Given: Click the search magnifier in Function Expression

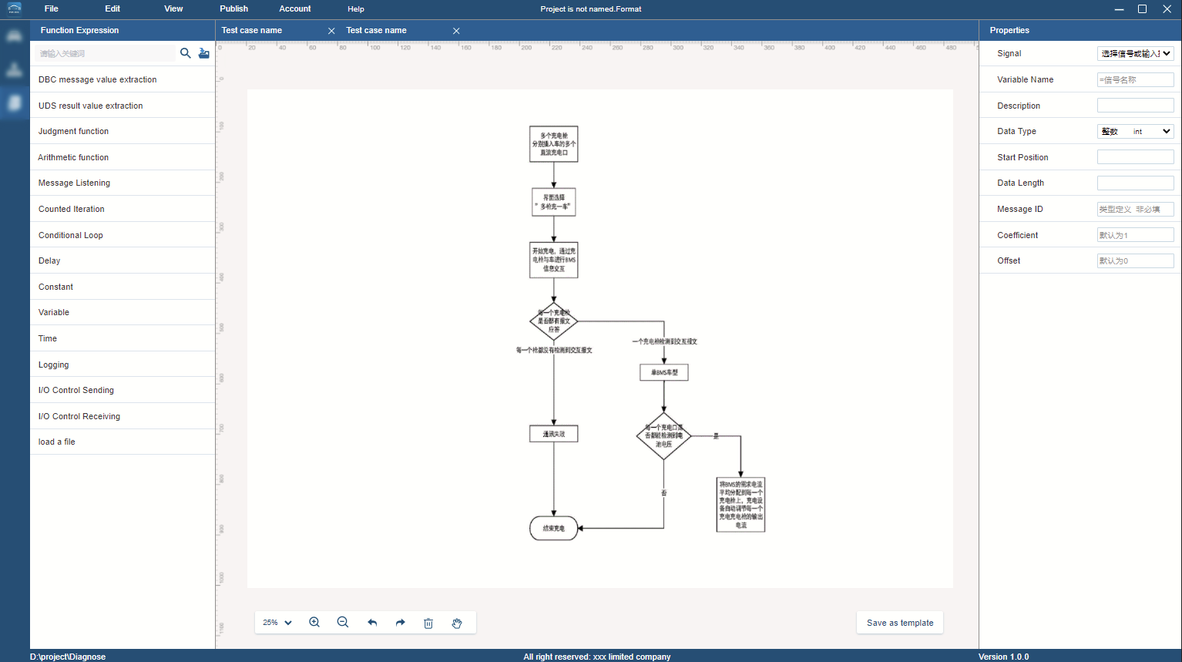Looking at the screenshot, I should (185, 53).
